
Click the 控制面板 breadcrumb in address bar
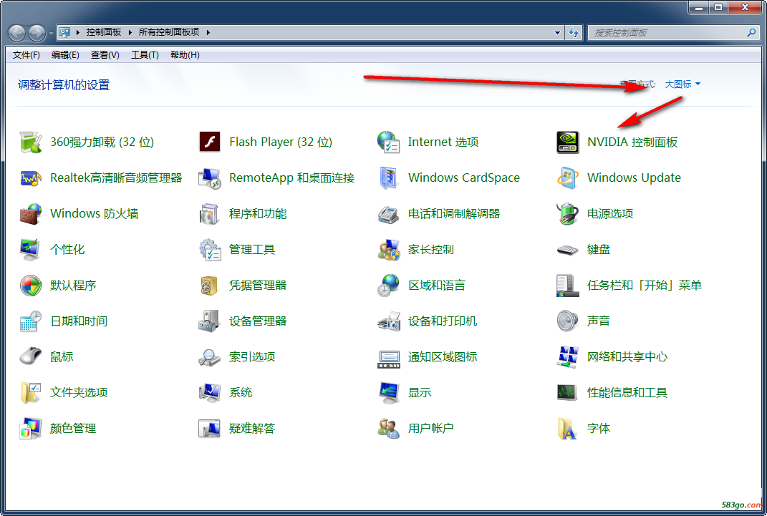(x=104, y=32)
